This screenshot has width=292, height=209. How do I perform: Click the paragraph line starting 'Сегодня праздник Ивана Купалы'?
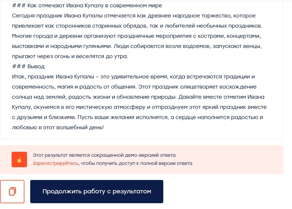coord(134,16)
